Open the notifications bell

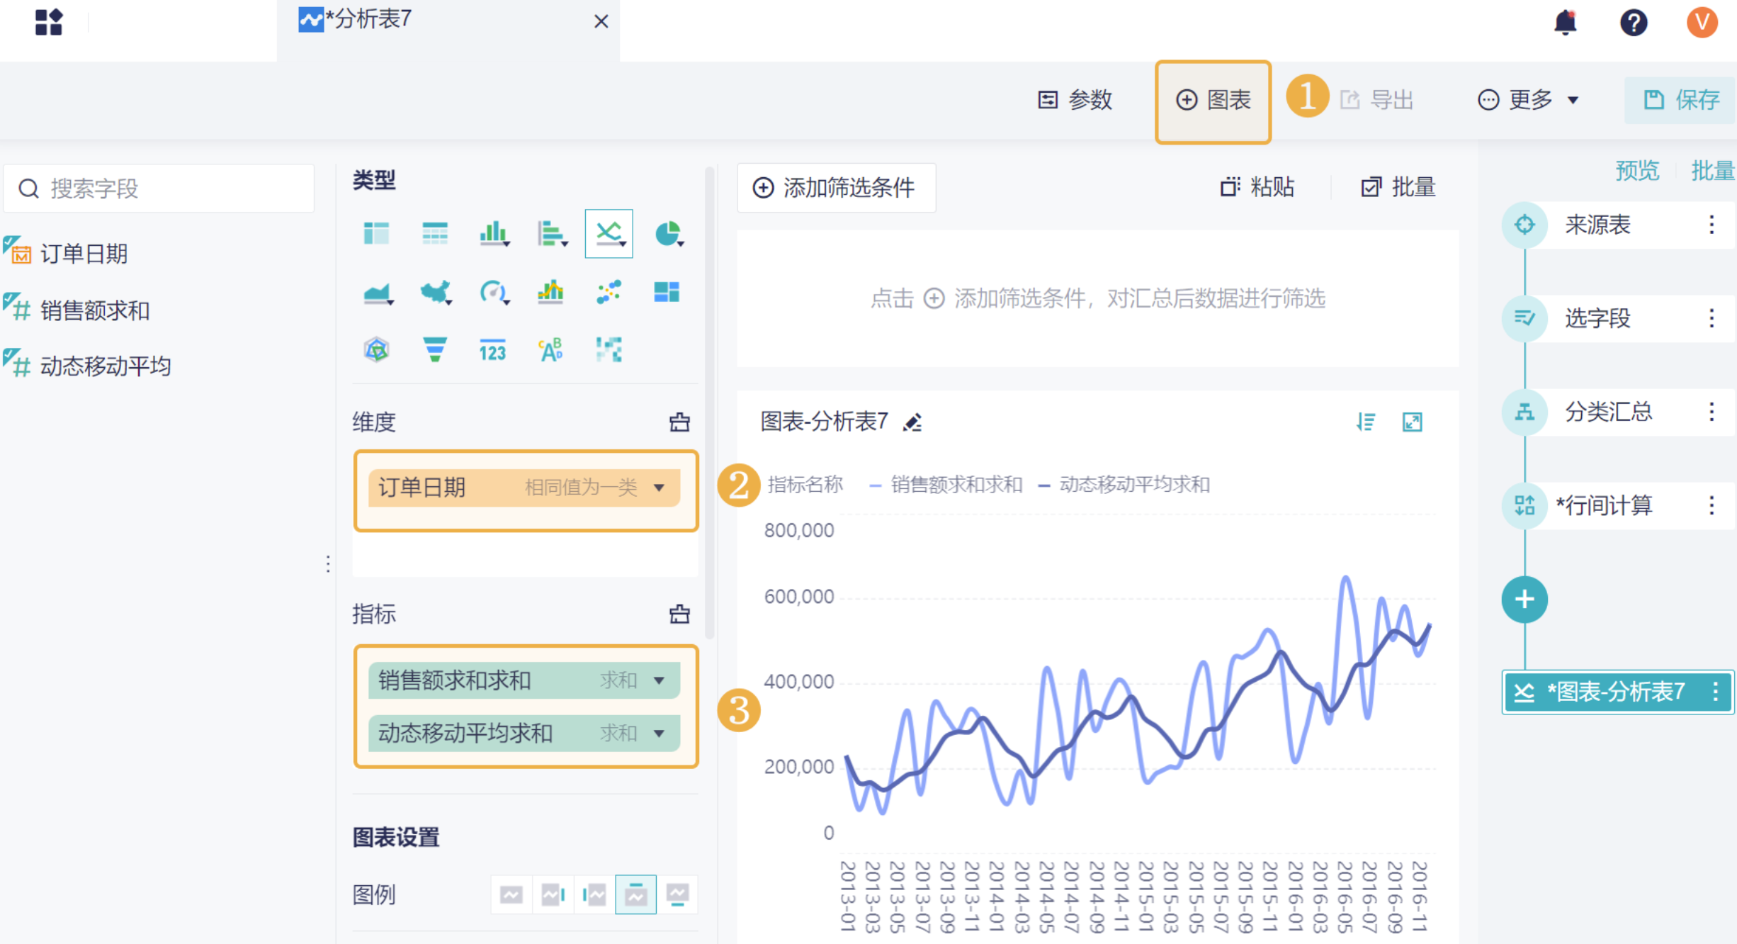pos(1565,23)
